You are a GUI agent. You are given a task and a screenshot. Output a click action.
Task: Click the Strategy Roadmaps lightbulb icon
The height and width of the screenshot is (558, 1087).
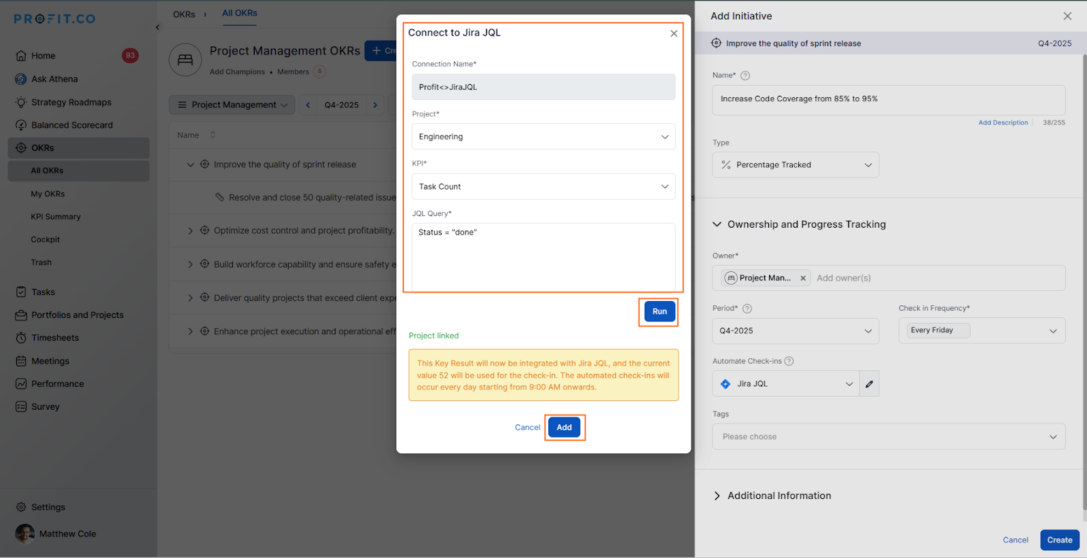pyautogui.click(x=21, y=102)
